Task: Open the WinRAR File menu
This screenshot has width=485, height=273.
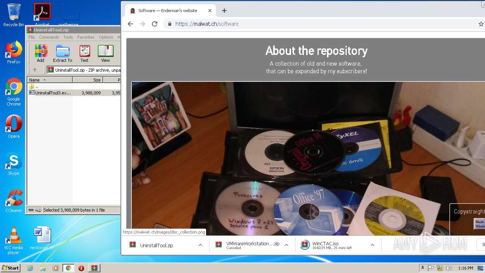Action: 31,37
